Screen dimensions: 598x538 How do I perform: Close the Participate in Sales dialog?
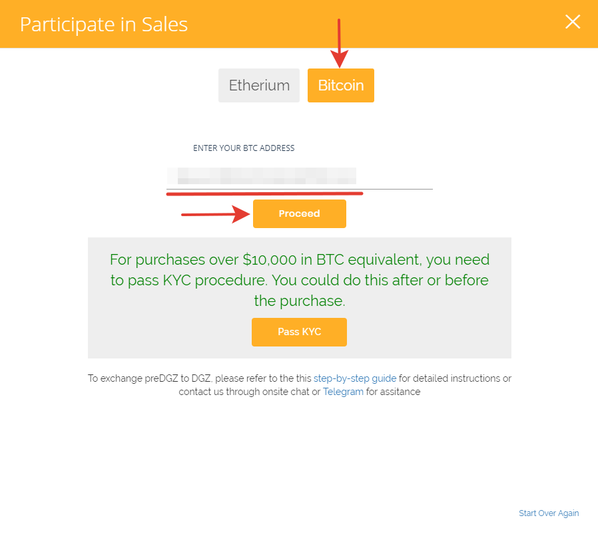(x=573, y=22)
